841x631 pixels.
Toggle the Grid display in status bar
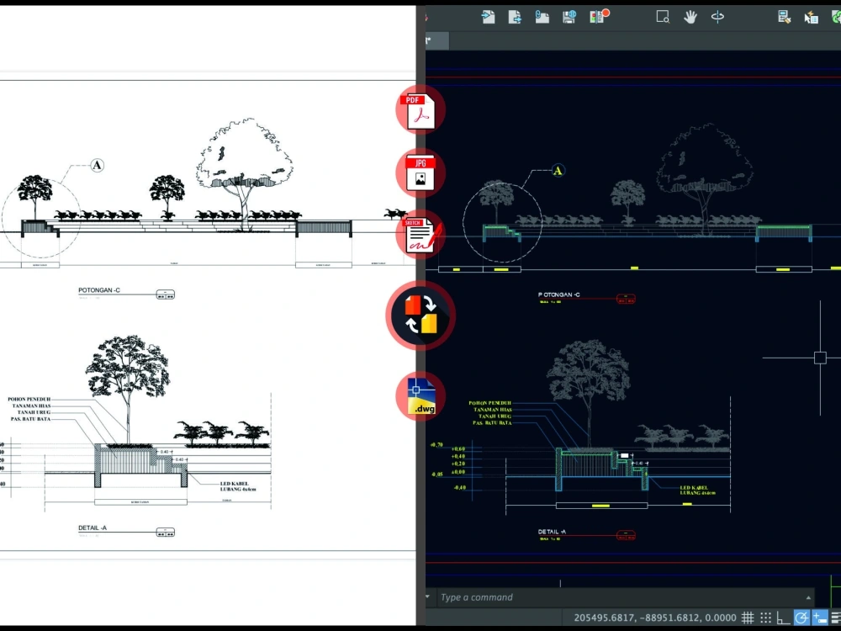[x=747, y=618]
